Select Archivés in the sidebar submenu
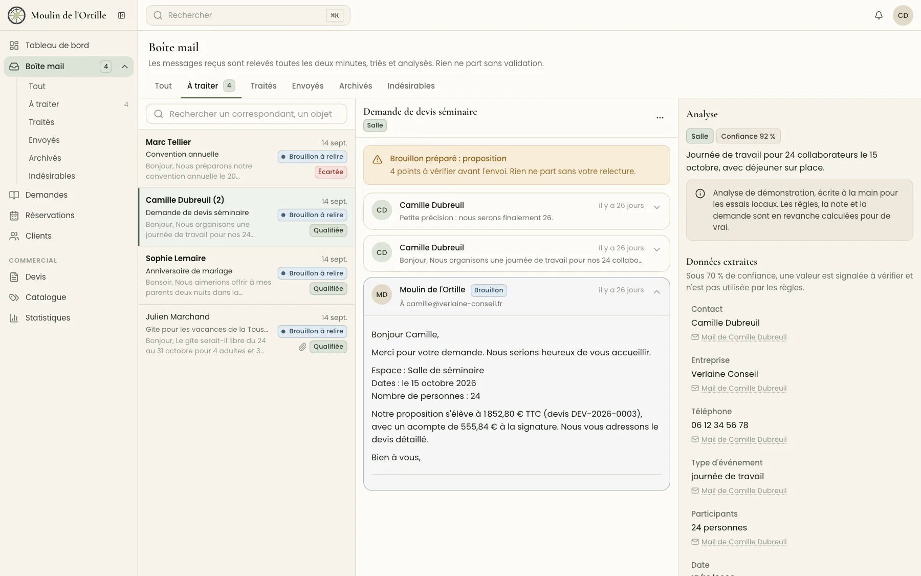The image size is (921, 576). coord(45,158)
